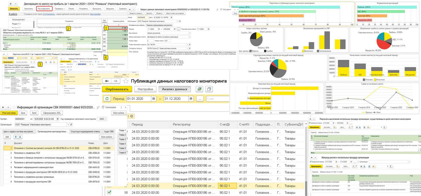Click the back arrow in the declaration window

coord(11,4)
